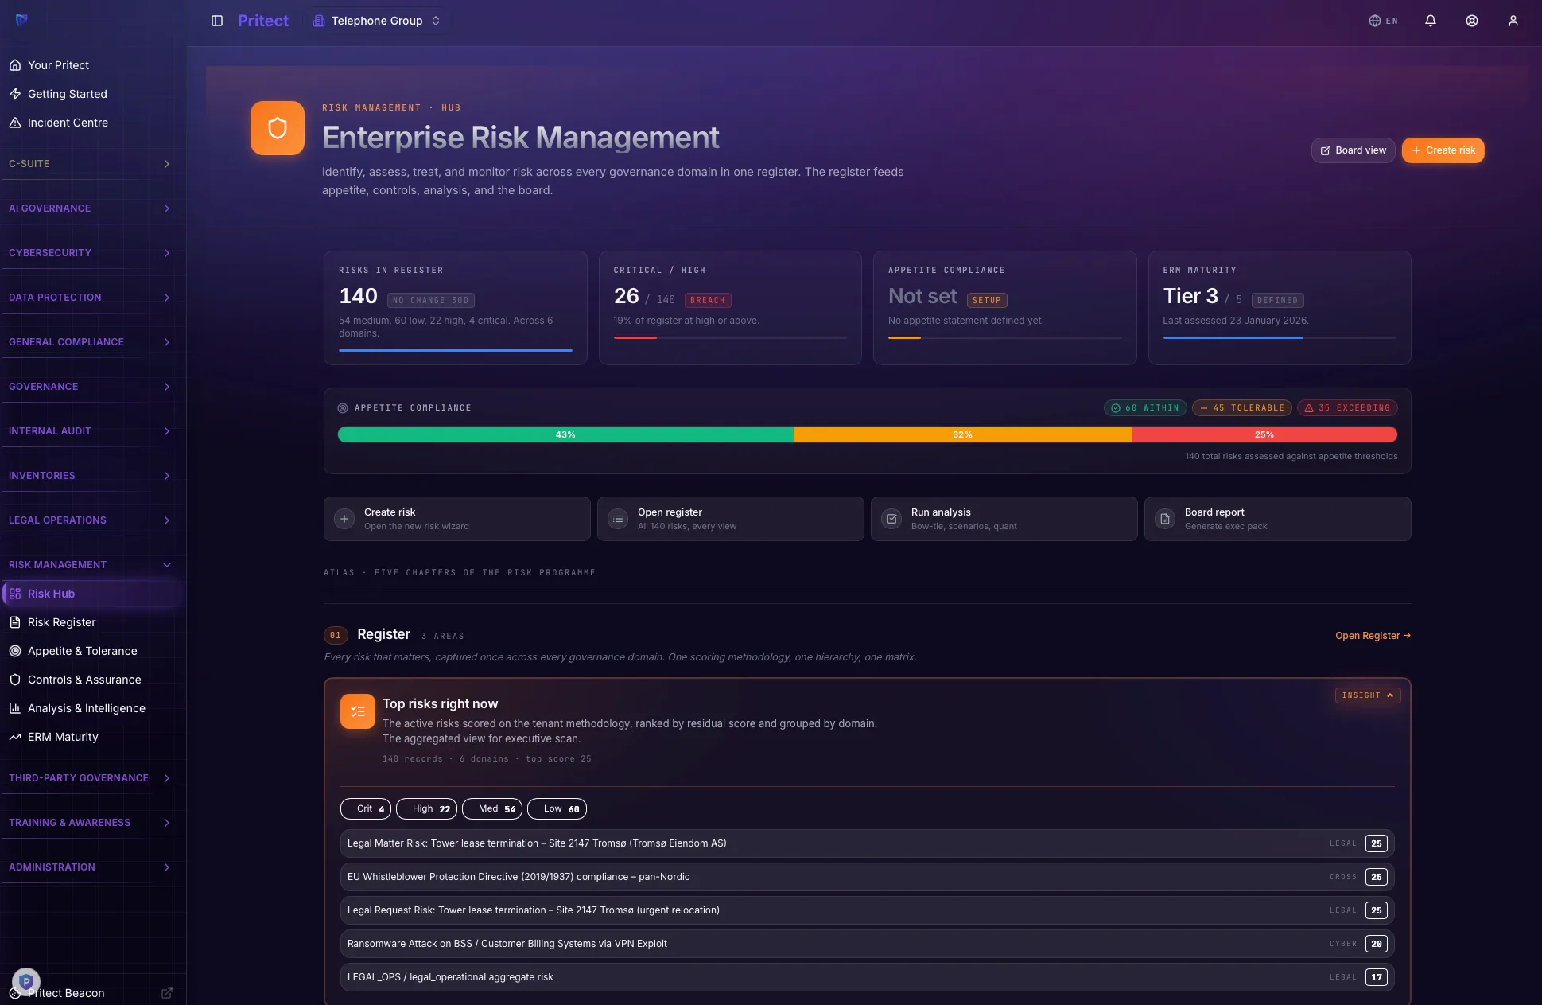Click the Pritect Beacon external link icon
1542x1005 pixels.
click(x=167, y=993)
